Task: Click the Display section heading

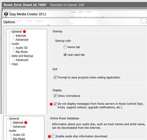Action: tap(57, 90)
